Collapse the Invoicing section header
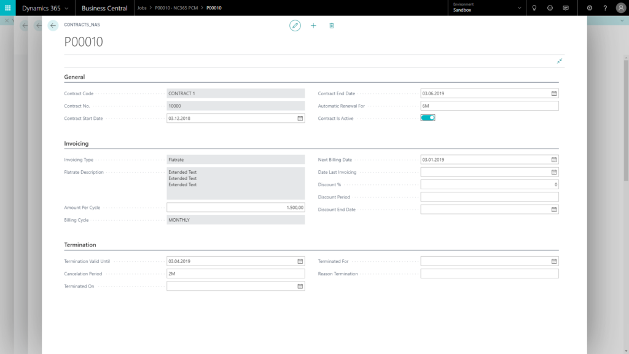Viewport: 629px width, 354px height. [x=76, y=143]
